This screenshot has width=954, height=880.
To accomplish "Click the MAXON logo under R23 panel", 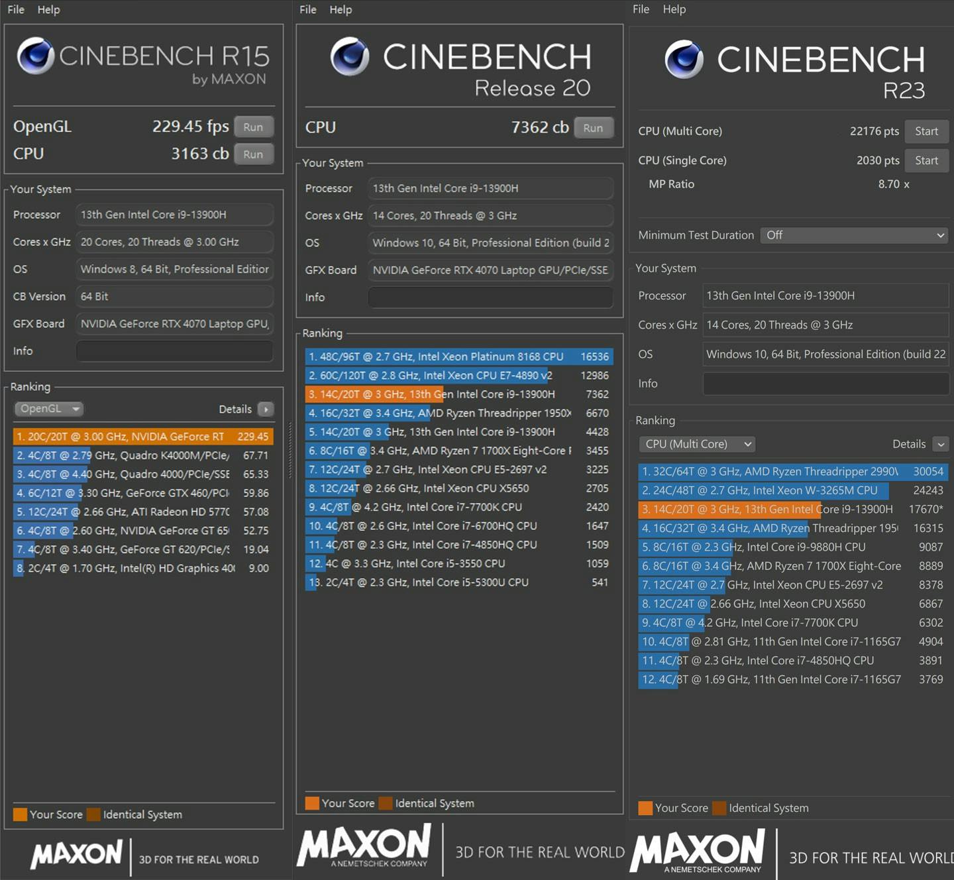I will click(698, 851).
